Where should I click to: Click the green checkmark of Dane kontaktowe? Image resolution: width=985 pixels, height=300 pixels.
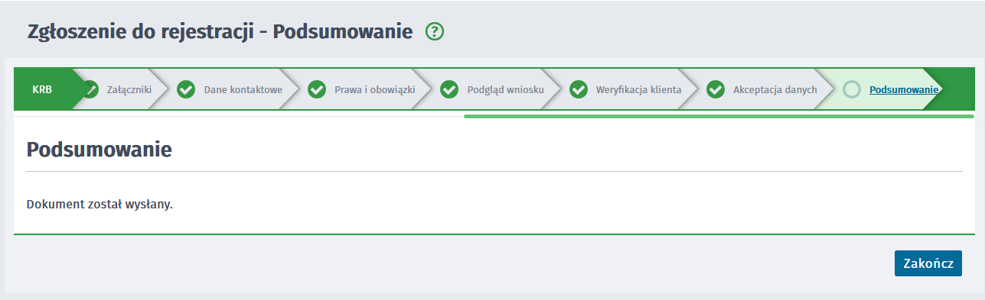186,89
